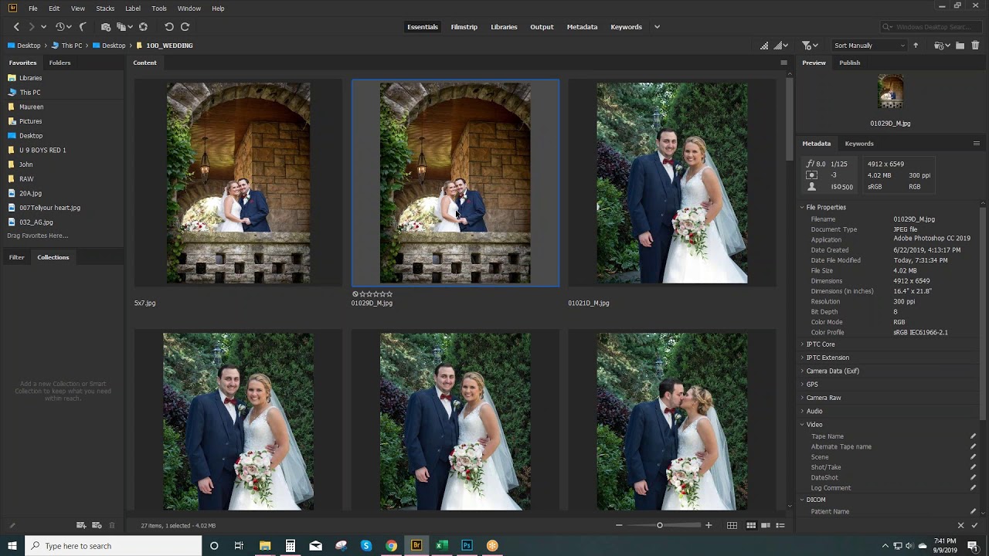
Task: Cancel metadata changes with the X icon
Action: (960, 525)
